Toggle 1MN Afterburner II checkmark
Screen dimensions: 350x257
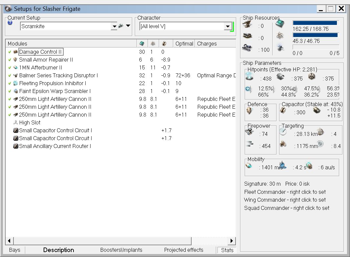pos(10,67)
